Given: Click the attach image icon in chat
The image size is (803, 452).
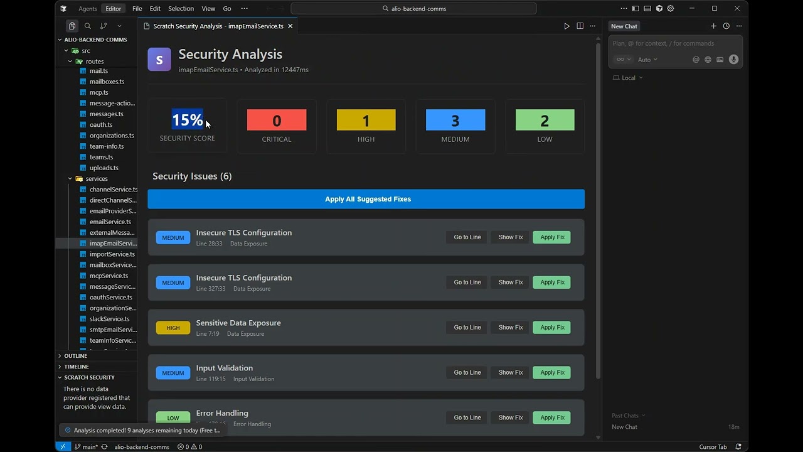Looking at the screenshot, I should coord(720,60).
